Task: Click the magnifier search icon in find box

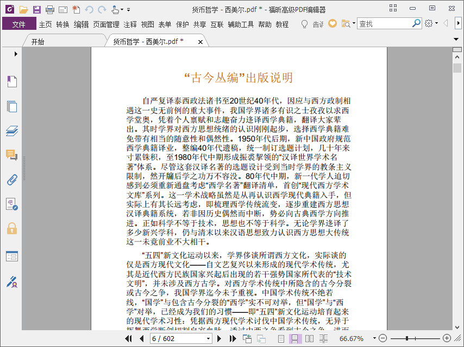Action: tap(416, 23)
